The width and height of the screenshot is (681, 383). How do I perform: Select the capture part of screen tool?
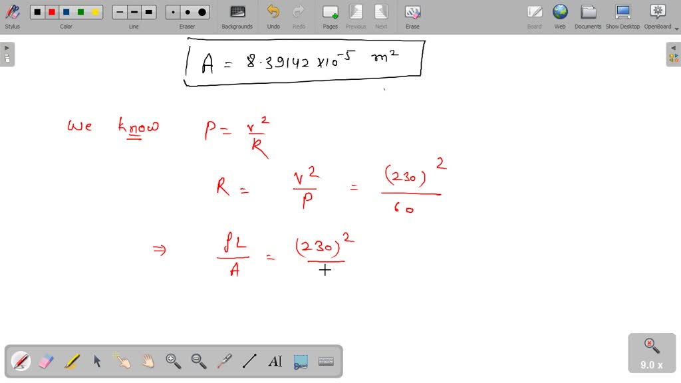[x=301, y=361]
